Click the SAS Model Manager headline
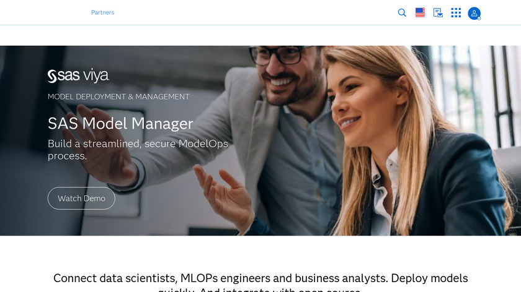The image size is (521, 292). pyautogui.click(x=120, y=124)
